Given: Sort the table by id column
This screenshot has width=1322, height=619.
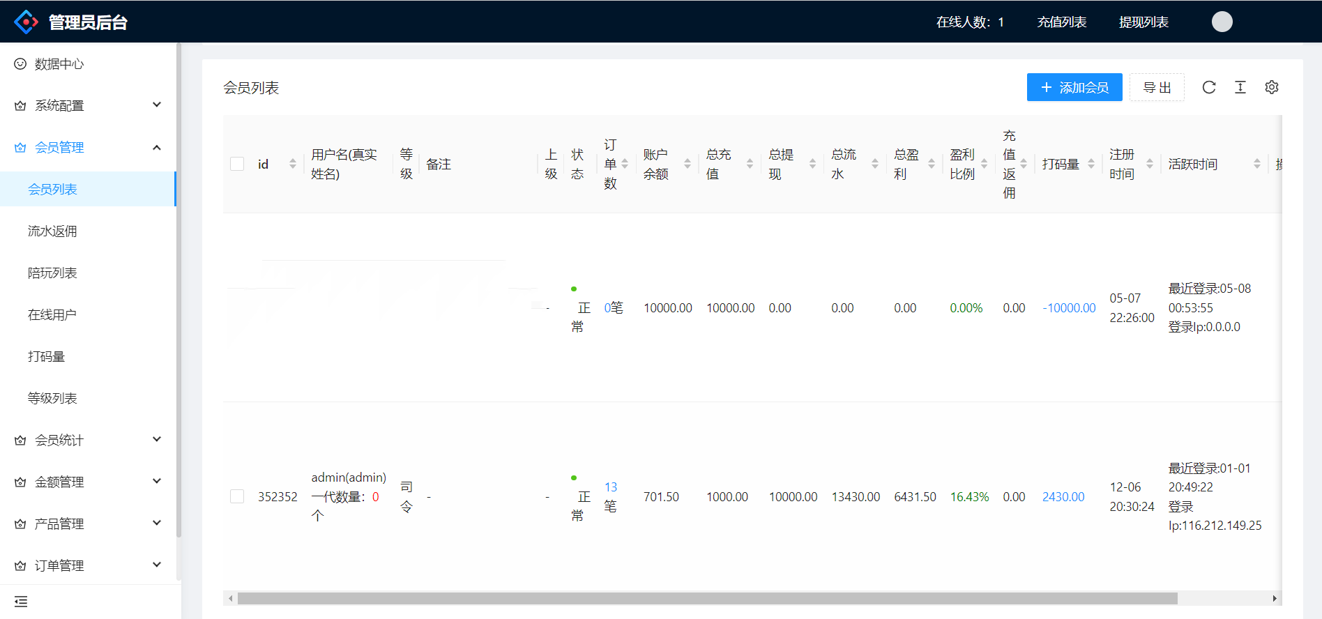Looking at the screenshot, I should click(x=293, y=164).
